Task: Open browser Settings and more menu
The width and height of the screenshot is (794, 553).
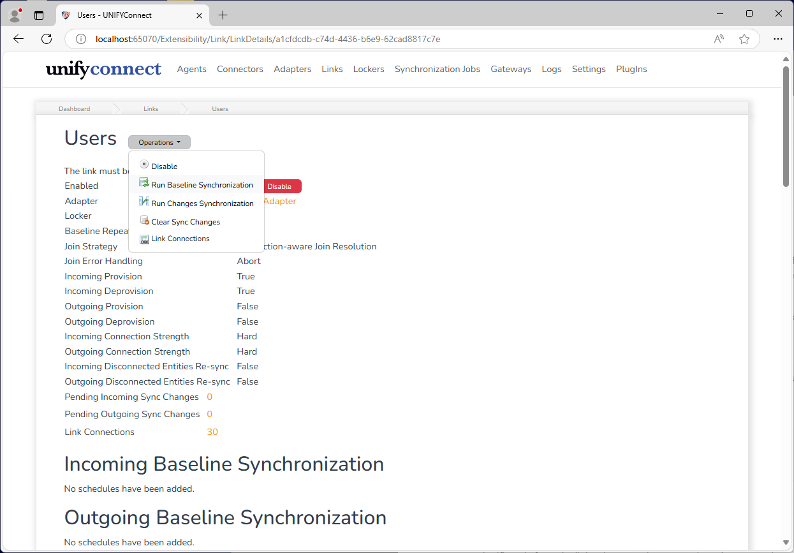Action: click(778, 39)
